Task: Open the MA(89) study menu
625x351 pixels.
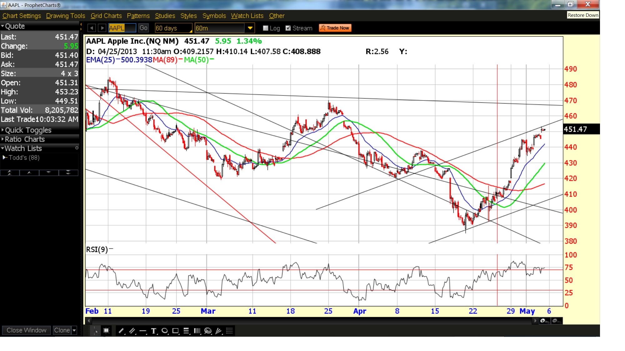Action: 165,60
